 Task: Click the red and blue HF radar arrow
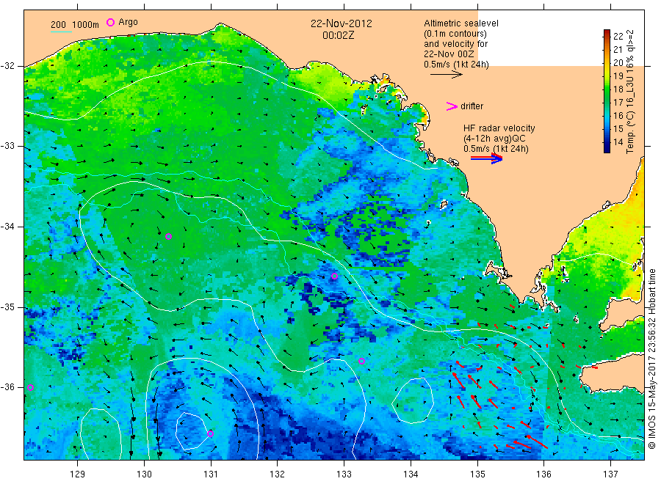coord(486,158)
